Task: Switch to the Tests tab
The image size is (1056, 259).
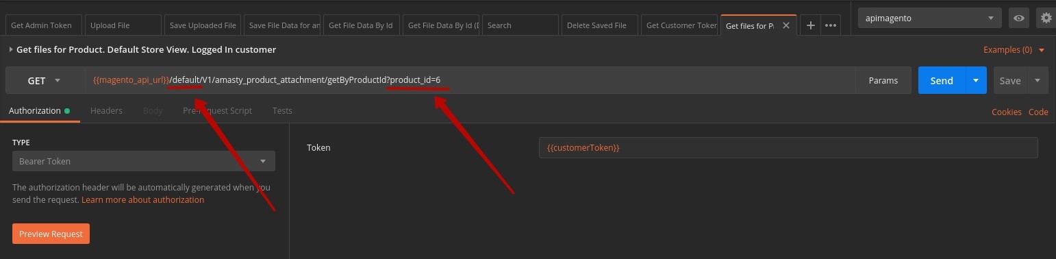Action: coord(282,110)
